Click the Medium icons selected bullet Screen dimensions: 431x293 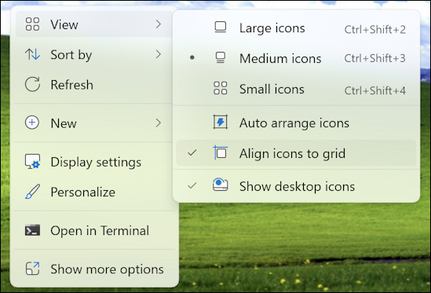(192, 57)
